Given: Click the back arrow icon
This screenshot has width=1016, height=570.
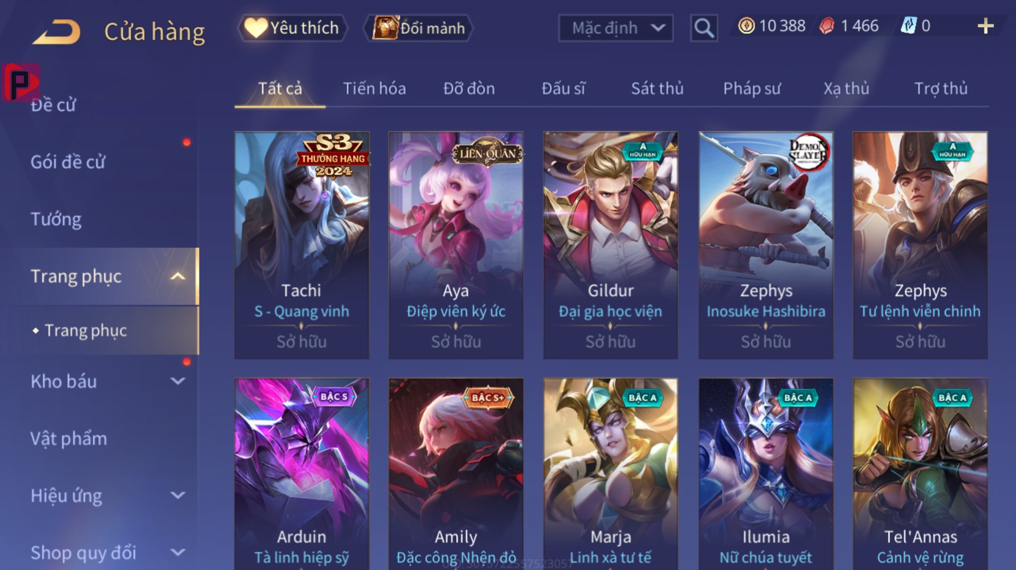Looking at the screenshot, I should pyautogui.click(x=57, y=32).
